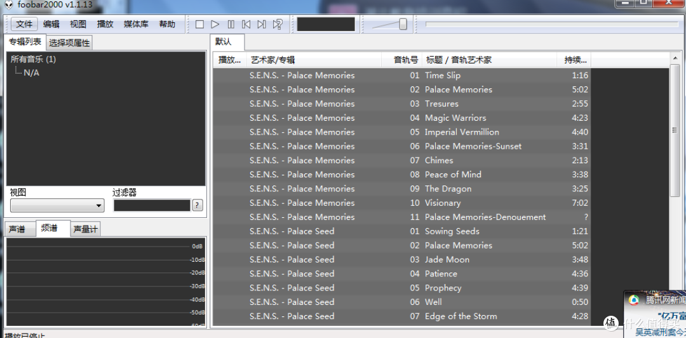Open the 媒体库 menu
The width and height of the screenshot is (686, 338).
(136, 24)
